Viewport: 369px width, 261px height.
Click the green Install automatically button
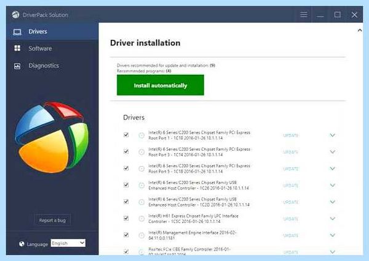coord(161,85)
